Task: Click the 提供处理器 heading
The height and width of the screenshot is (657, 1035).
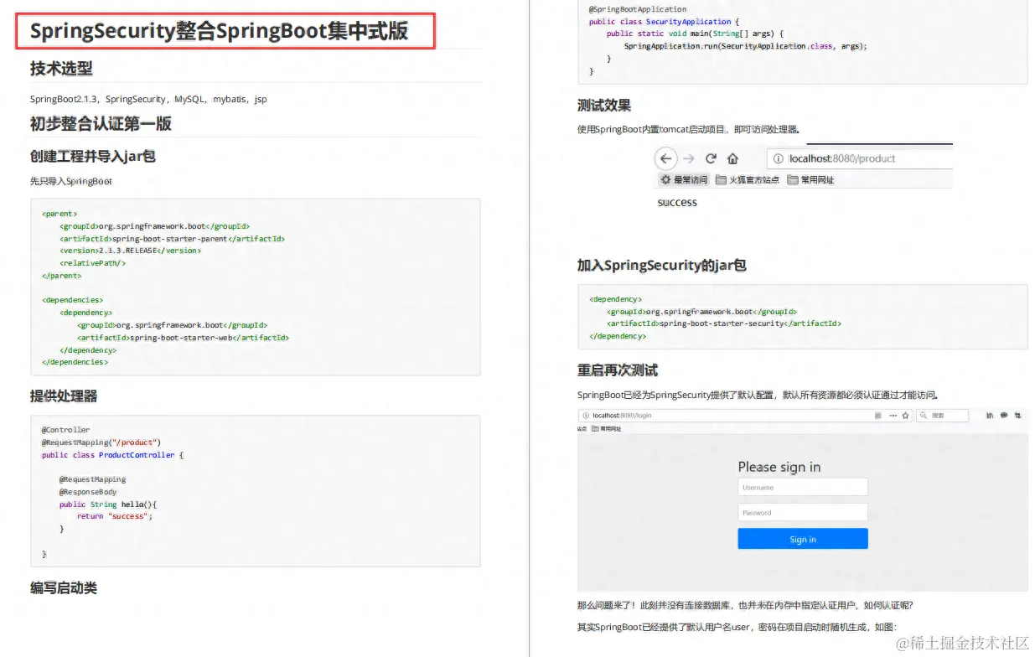Action: [x=64, y=396]
